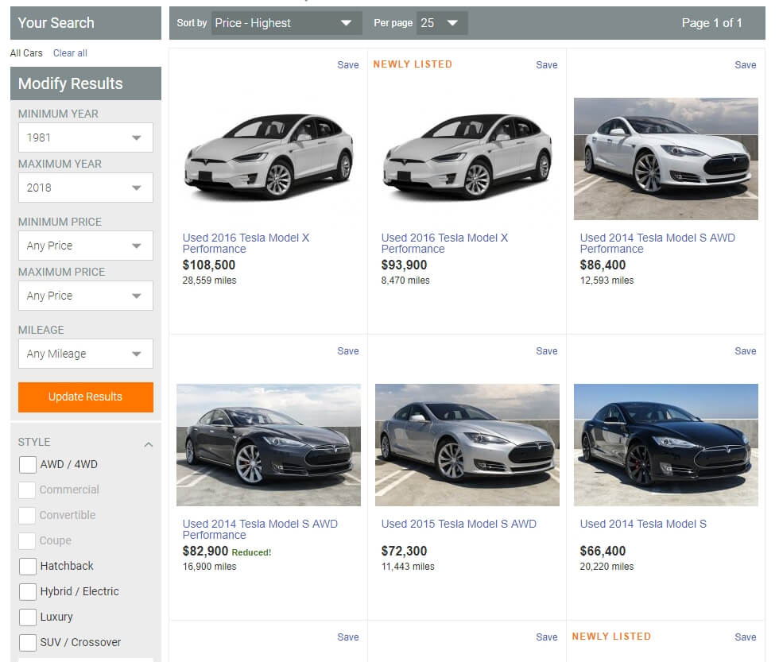The image size is (779, 662).
Task: Save the $108,500 Tesla Model X listing
Action: click(x=348, y=64)
